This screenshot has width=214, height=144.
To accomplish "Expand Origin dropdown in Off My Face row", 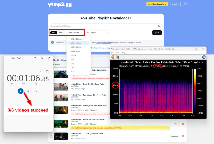I will (x=74, y=110).
